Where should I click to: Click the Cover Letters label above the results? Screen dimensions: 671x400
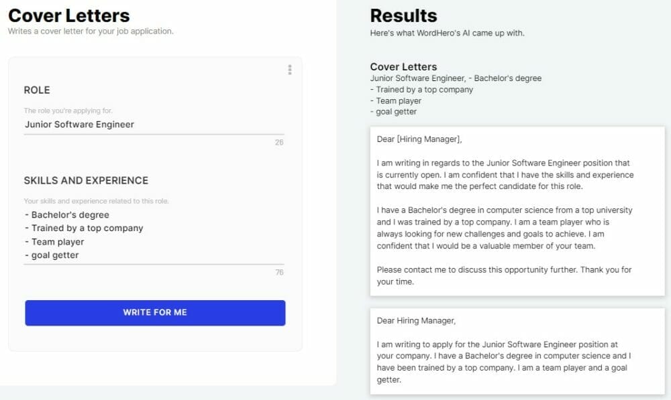(x=403, y=66)
